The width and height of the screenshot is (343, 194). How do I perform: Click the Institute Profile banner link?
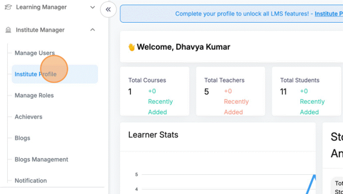click(329, 14)
